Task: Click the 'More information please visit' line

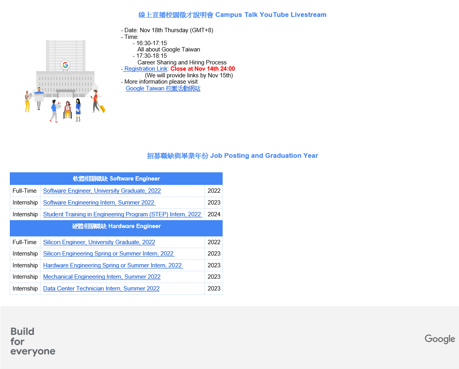Action: click(x=159, y=82)
